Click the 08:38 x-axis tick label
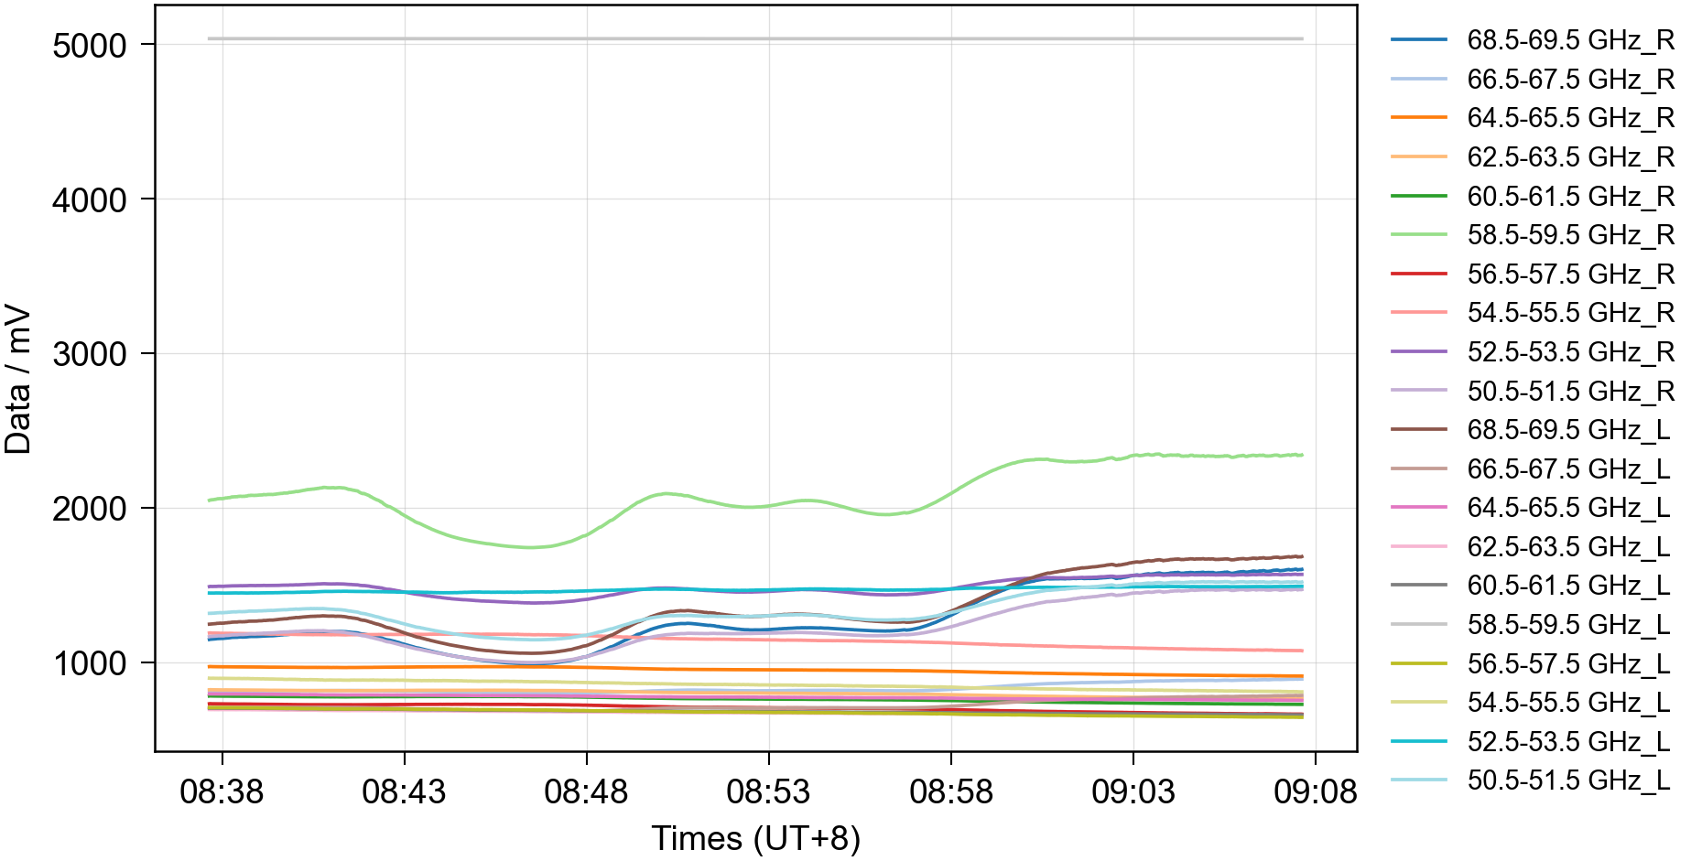This screenshot has width=1691, height=861. pos(222,791)
